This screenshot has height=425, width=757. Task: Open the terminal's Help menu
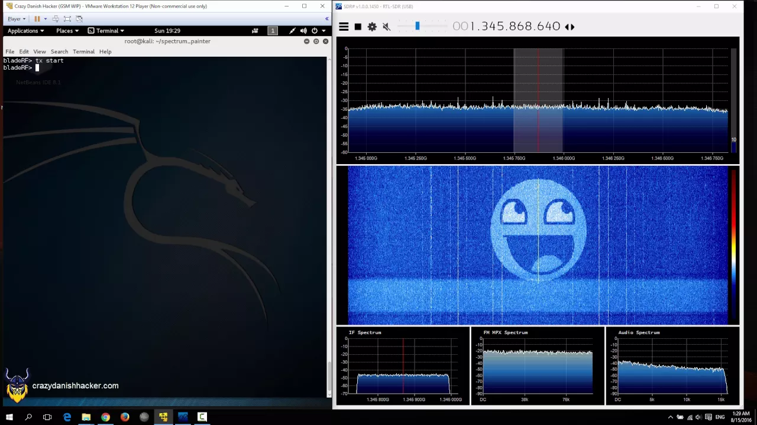click(105, 51)
